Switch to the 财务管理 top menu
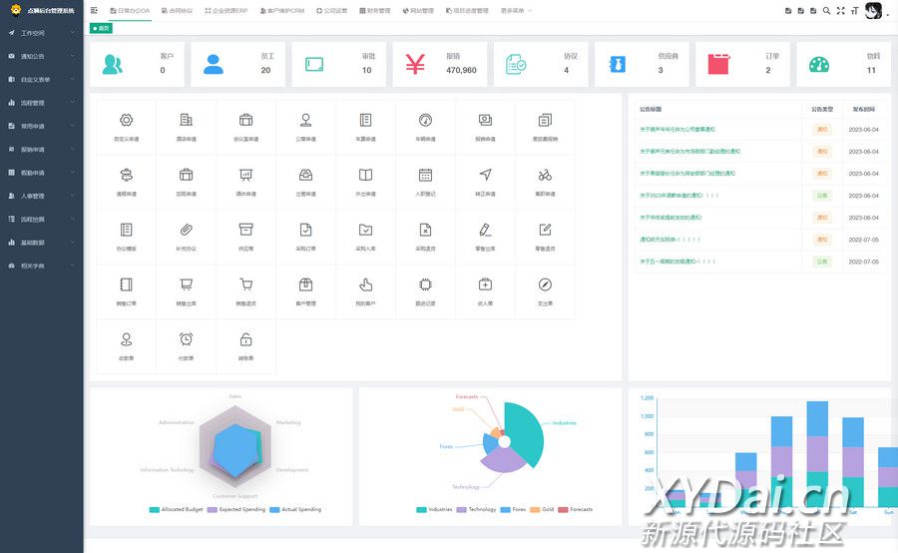This screenshot has width=898, height=553. (x=375, y=11)
